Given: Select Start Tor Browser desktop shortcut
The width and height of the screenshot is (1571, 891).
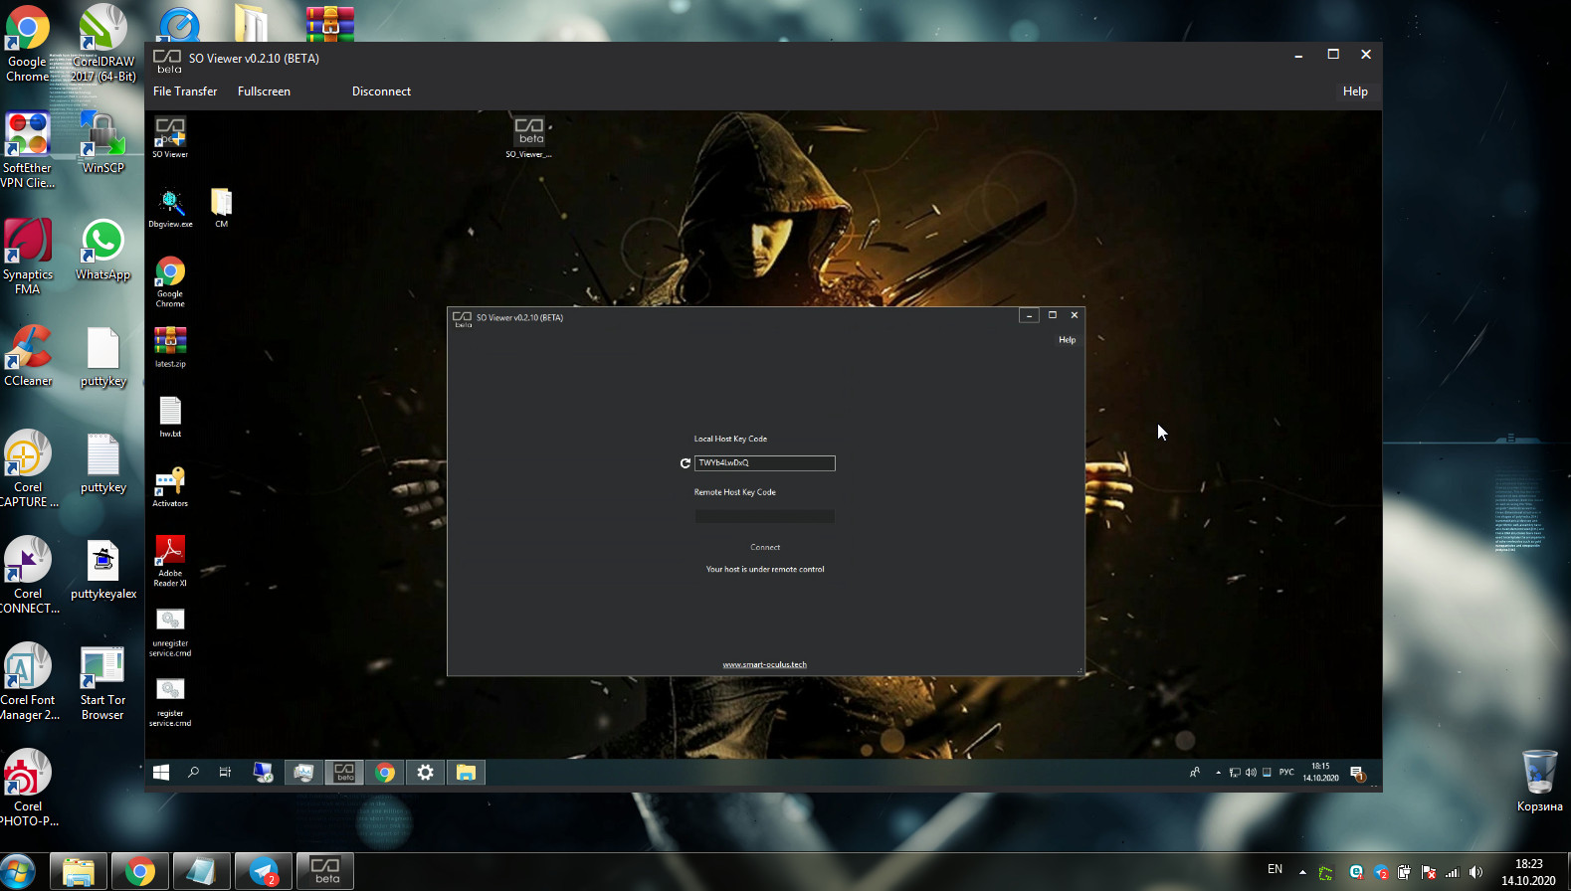Looking at the screenshot, I should click(x=102, y=681).
